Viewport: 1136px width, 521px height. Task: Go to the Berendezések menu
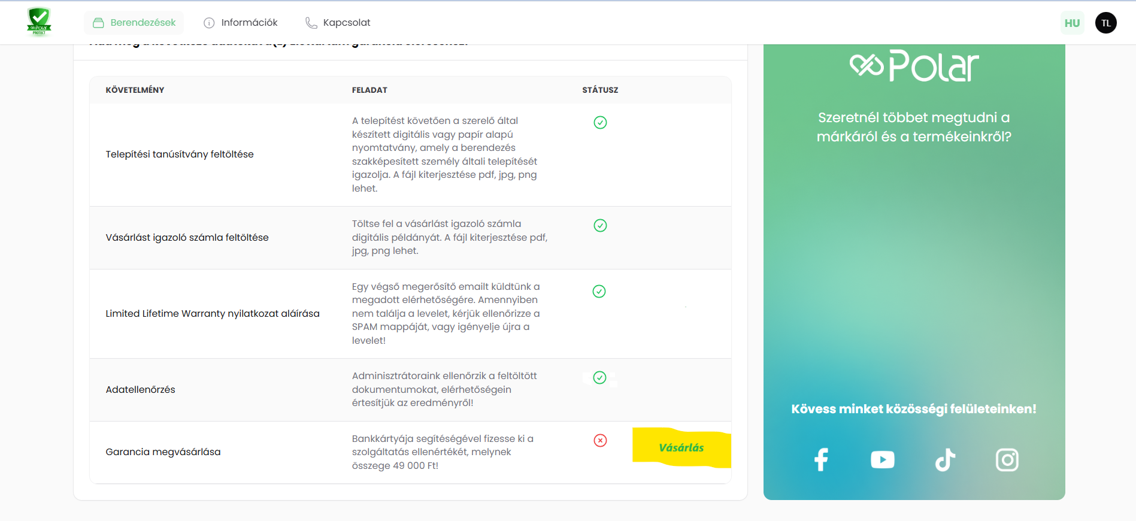point(134,23)
